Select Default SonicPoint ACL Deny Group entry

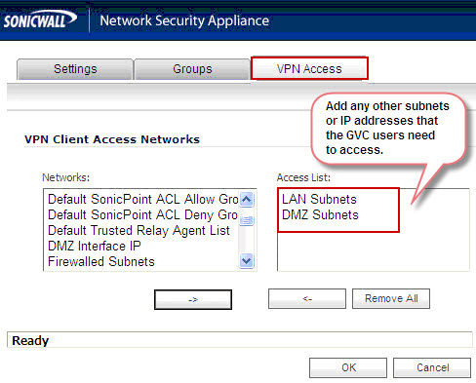pos(143,214)
